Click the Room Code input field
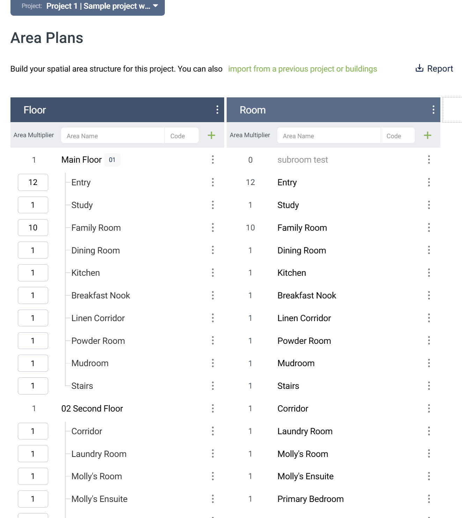The width and height of the screenshot is (462, 518). (x=397, y=136)
